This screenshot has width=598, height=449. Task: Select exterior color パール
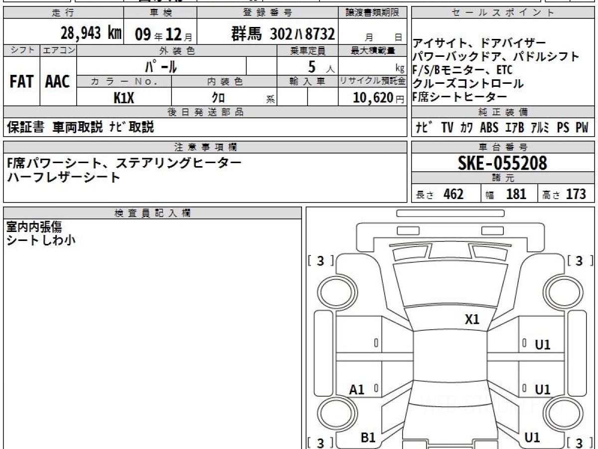160,66
